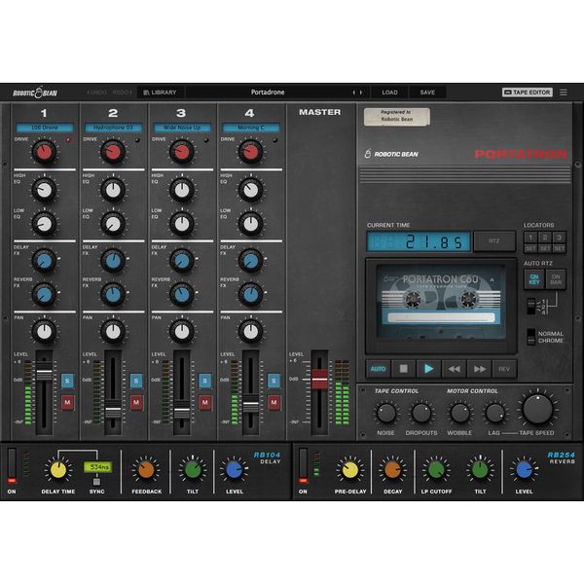Open the Portadrone preset name selector
The image size is (584, 584).
[x=266, y=92]
